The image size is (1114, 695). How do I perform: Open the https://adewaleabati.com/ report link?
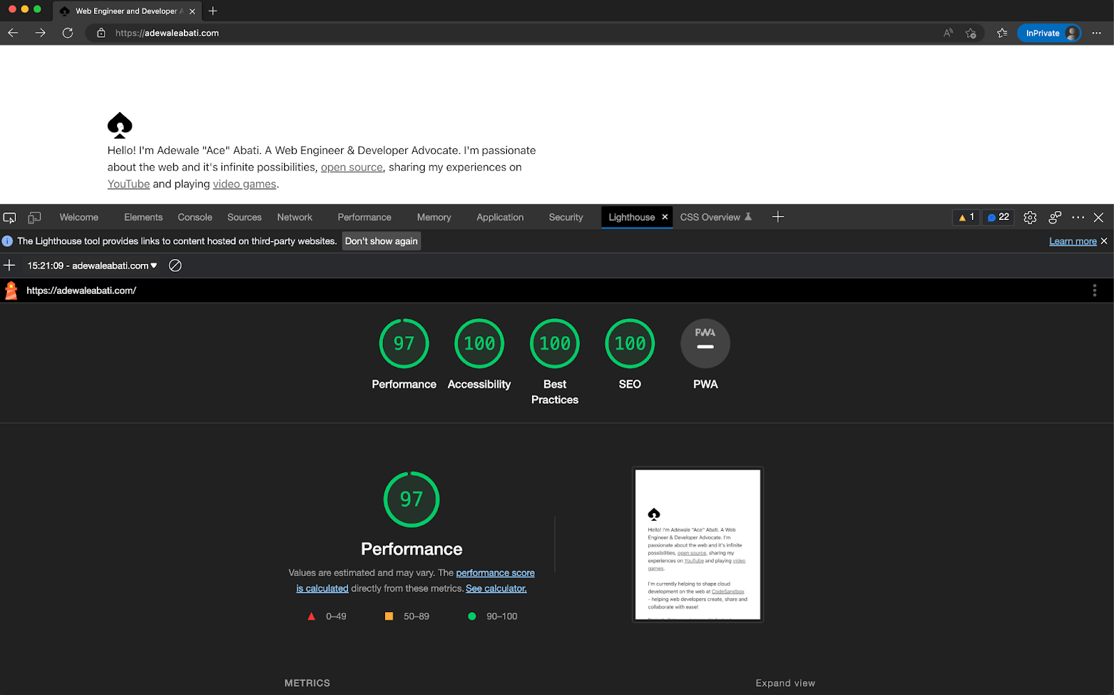pyautogui.click(x=81, y=290)
